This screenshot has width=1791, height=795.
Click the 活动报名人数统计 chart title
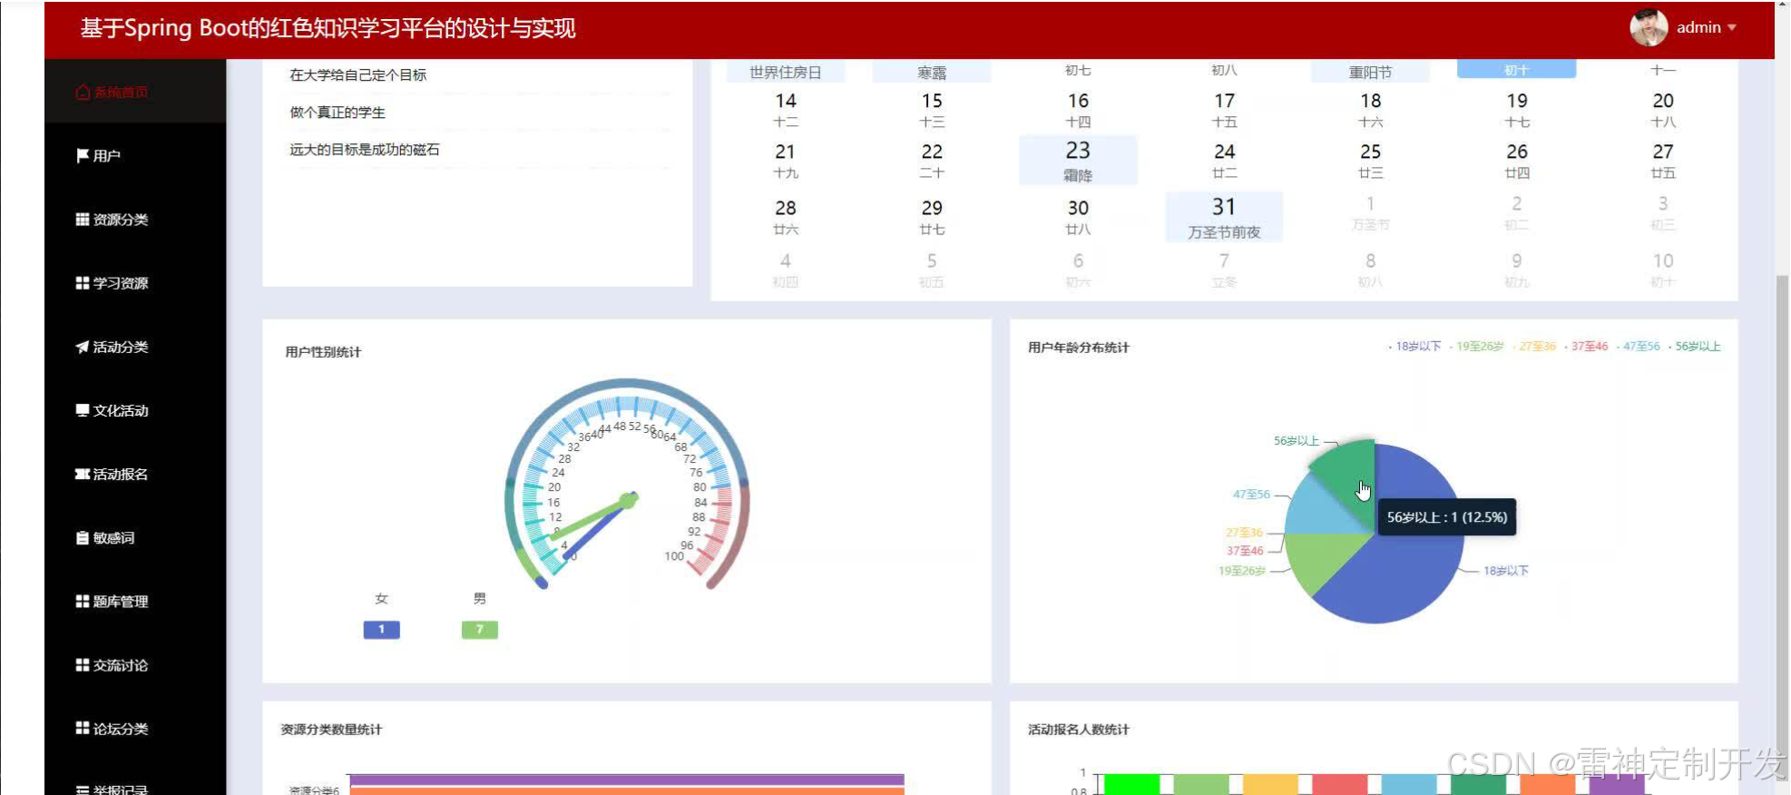(1078, 730)
